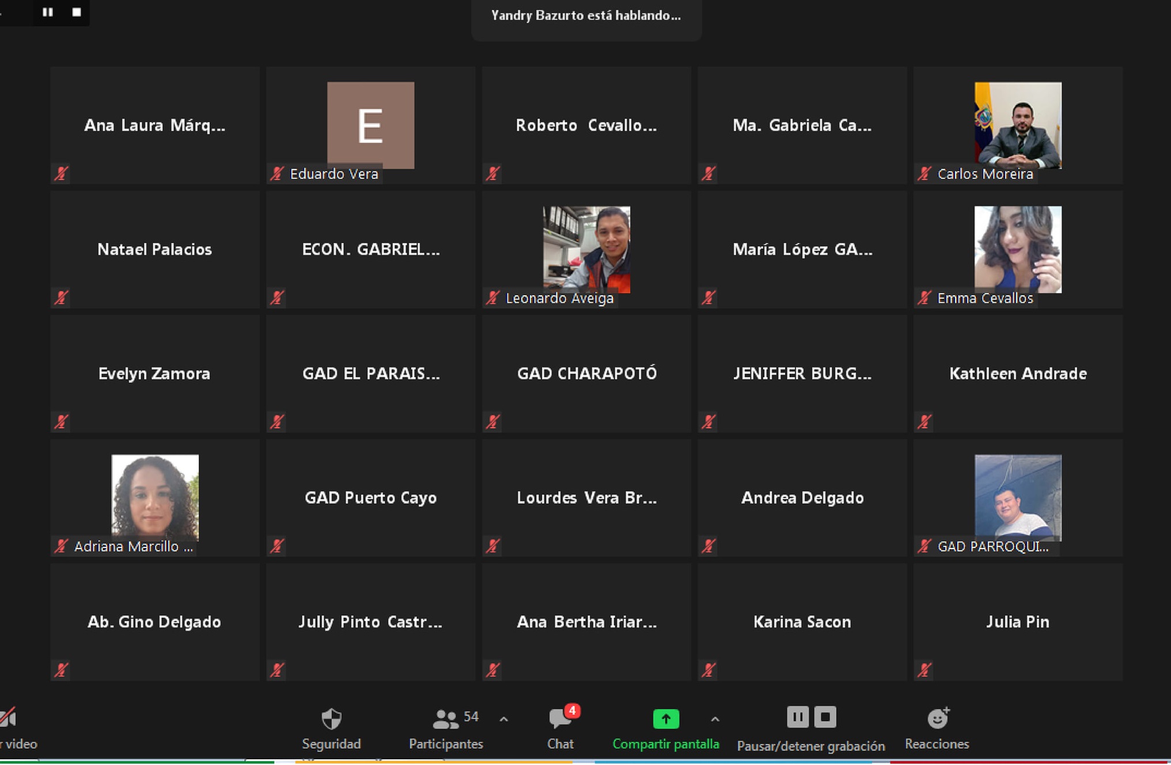Select Emma Cevallos's profile picture tile
Image resolution: width=1171 pixels, height=765 pixels.
[1017, 249]
